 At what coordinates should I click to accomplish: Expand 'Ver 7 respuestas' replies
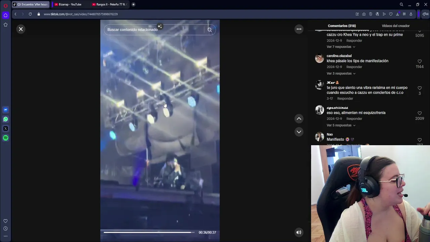341,47
